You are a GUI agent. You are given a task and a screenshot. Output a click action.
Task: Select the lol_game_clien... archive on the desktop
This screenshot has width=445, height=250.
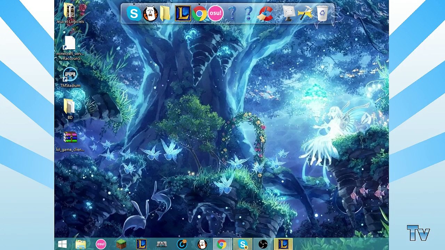(70, 141)
